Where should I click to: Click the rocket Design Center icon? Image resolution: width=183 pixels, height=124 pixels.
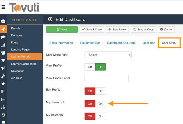(x=3, y=29)
